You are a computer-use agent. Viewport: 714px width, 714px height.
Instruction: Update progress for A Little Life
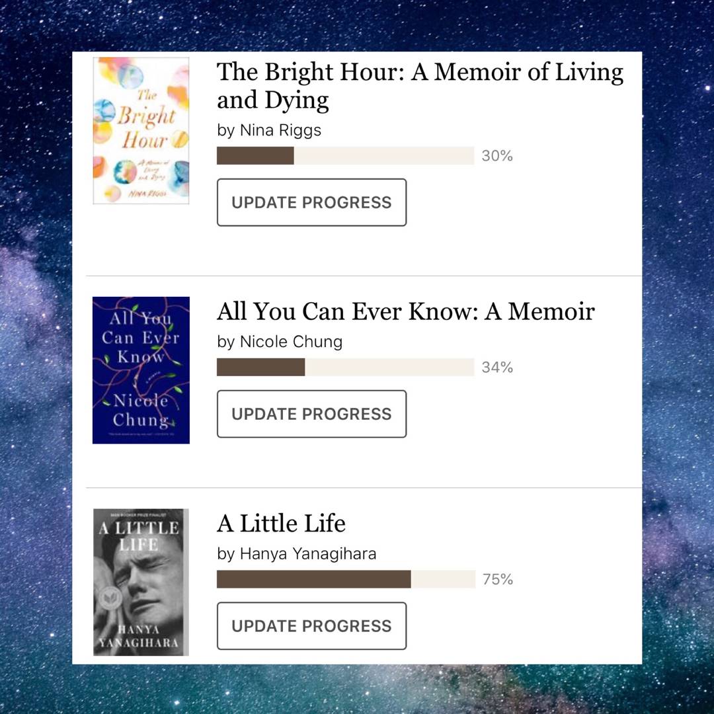[x=311, y=626]
